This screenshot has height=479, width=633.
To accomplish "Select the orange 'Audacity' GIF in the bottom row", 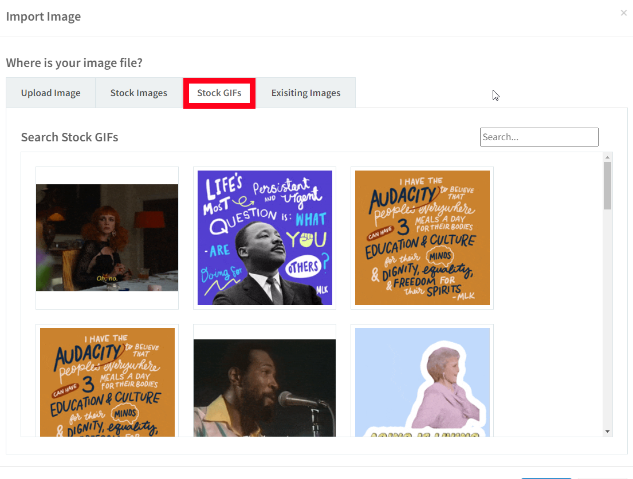I will 107,381.
